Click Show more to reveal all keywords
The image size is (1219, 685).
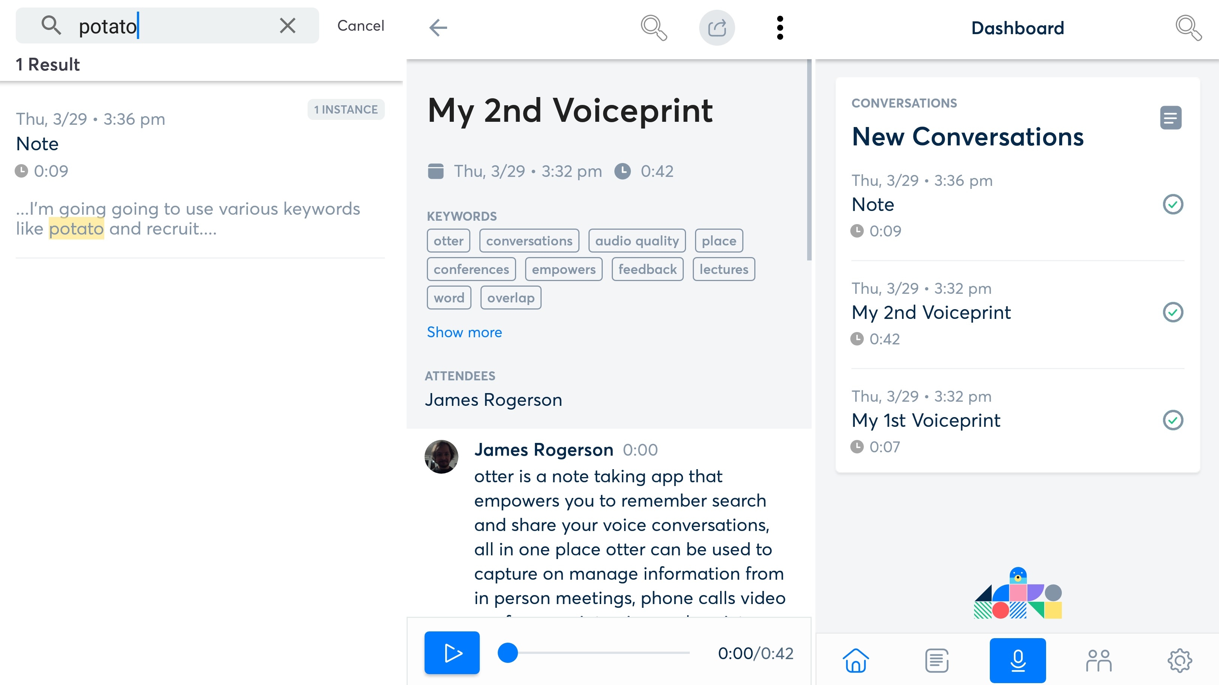point(464,332)
